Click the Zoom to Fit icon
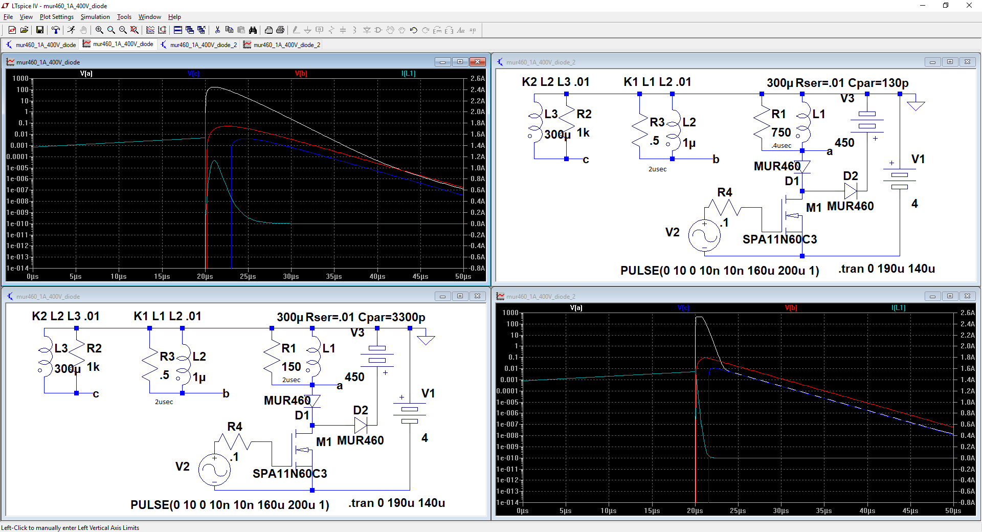The height and width of the screenshot is (532, 982). [135, 30]
